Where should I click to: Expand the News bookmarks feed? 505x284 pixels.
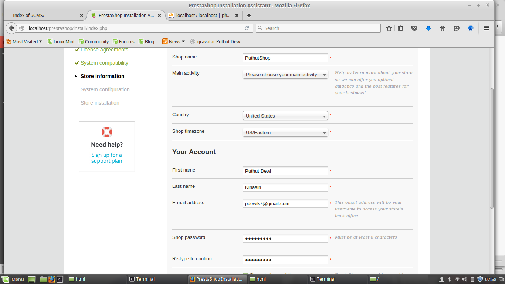tap(174, 41)
